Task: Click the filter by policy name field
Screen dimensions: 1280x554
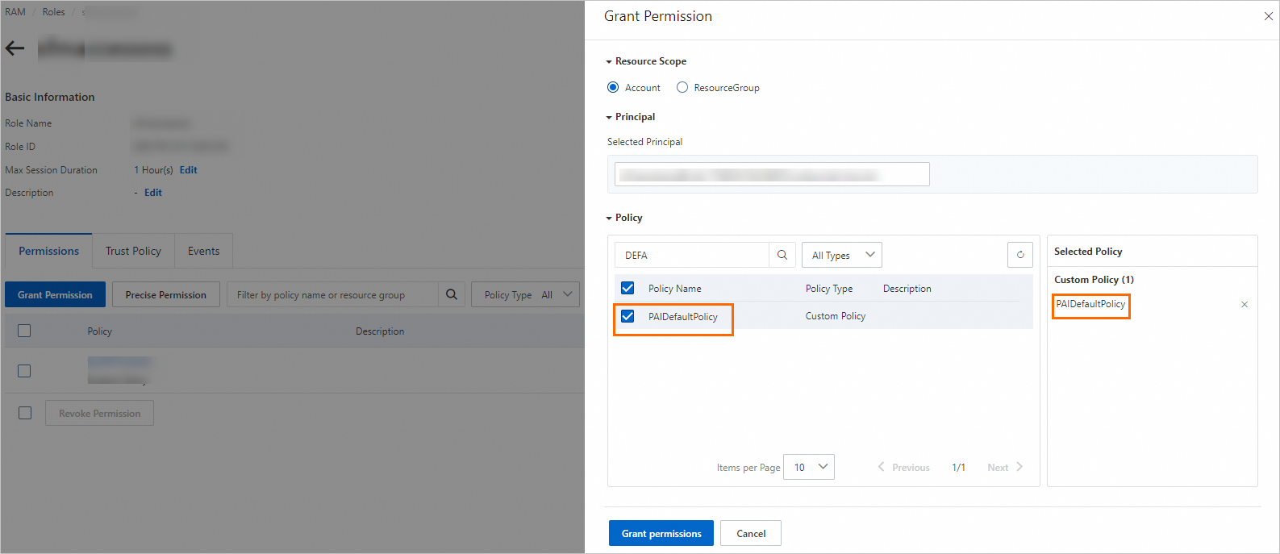Action: (x=332, y=294)
